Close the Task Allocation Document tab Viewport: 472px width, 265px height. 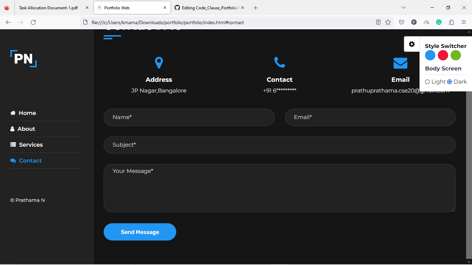click(87, 8)
